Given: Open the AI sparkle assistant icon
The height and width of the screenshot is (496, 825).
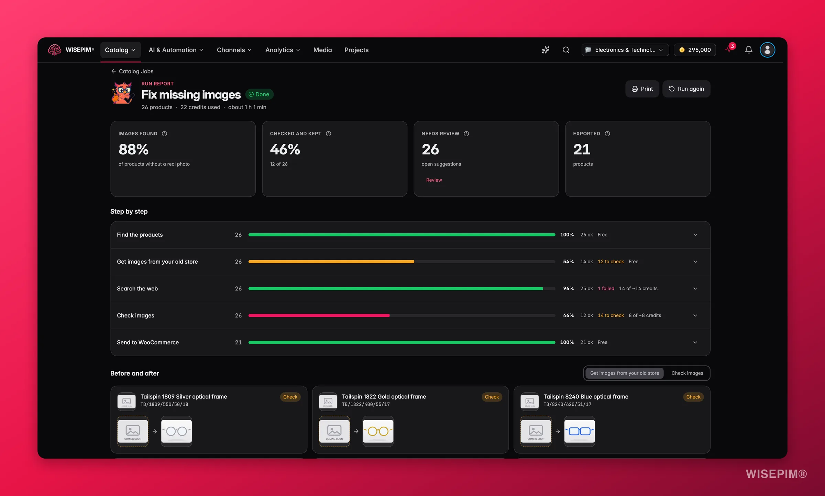Looking at the screenshot, I should coord(546,50).
